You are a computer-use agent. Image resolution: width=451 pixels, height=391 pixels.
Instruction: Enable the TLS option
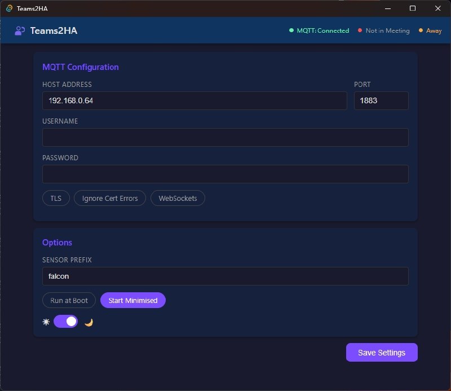(56, 198)
